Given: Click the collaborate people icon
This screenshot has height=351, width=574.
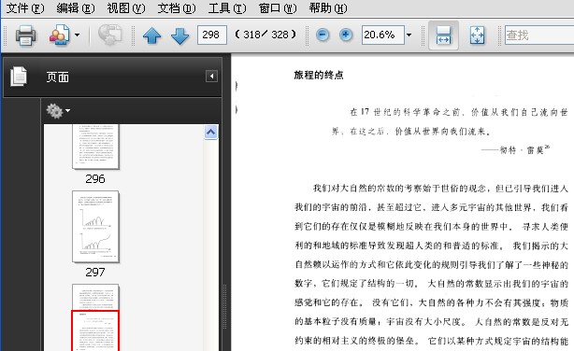Looking at the screenshot, I should pos(59,35).
